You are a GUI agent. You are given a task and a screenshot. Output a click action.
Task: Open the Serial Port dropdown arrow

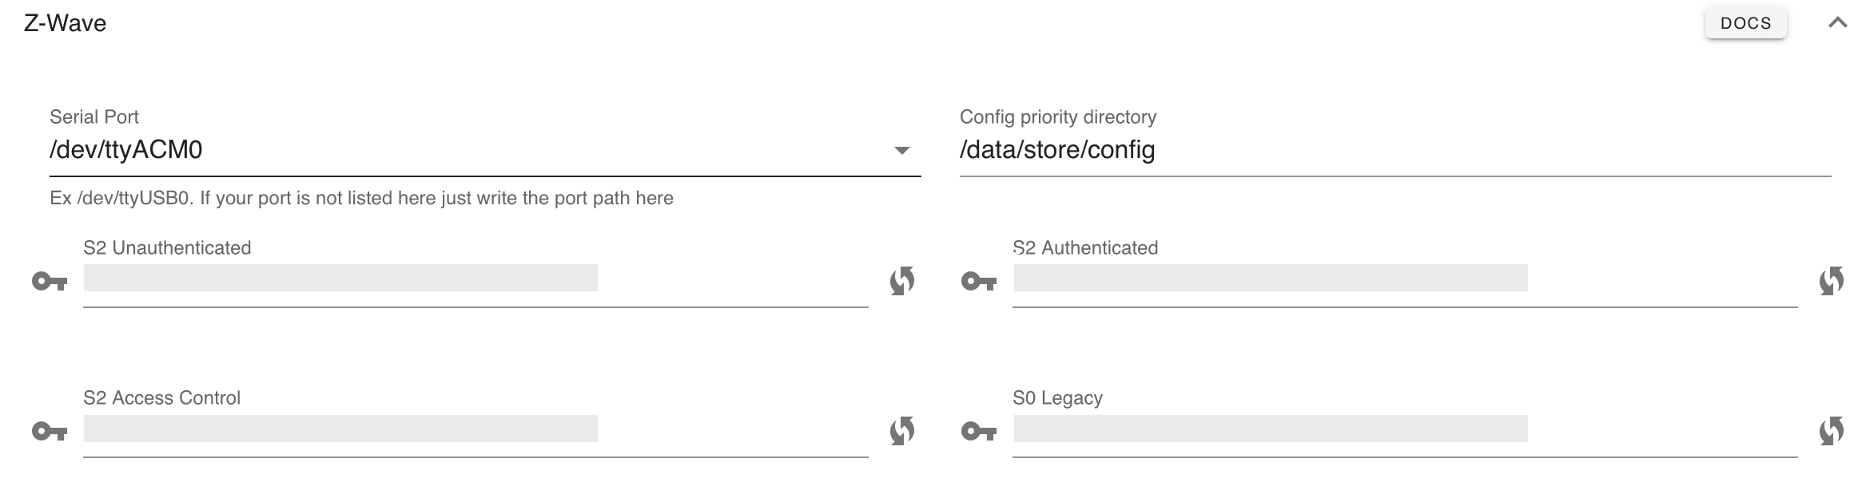[x=902, y=150]
